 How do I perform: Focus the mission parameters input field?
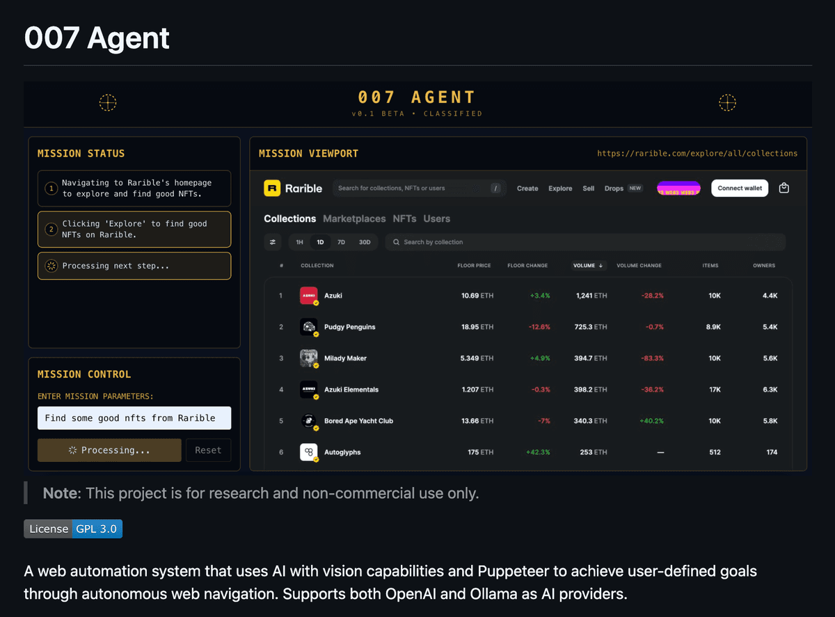pyautogui.click(x=134, y=418)
